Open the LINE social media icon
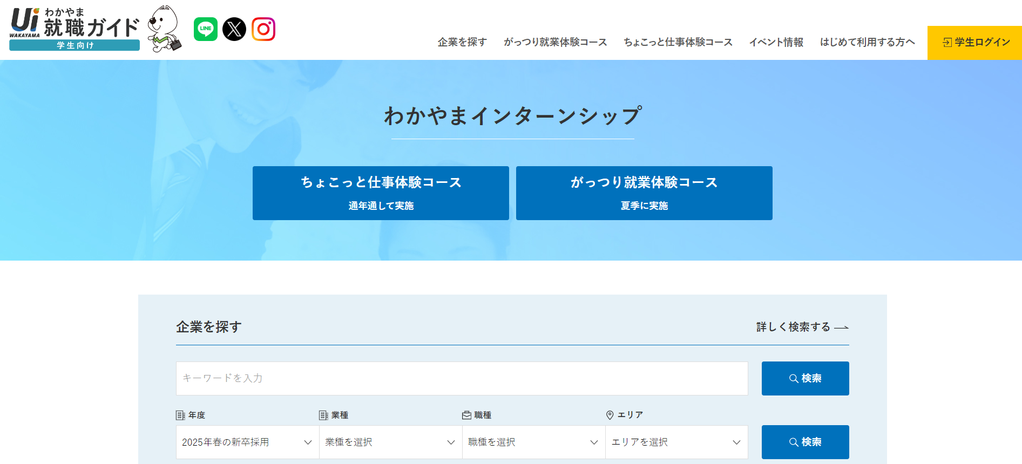Screen dimensions: 1022x464 pos(206,29)
